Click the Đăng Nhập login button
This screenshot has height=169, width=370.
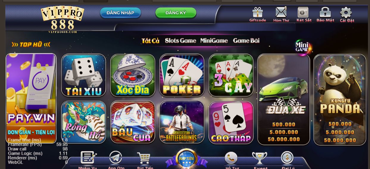pos(120,13)
